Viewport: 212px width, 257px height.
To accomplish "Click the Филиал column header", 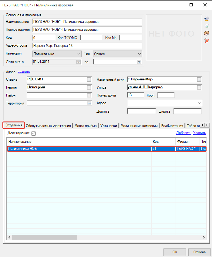I will (188, 142).
